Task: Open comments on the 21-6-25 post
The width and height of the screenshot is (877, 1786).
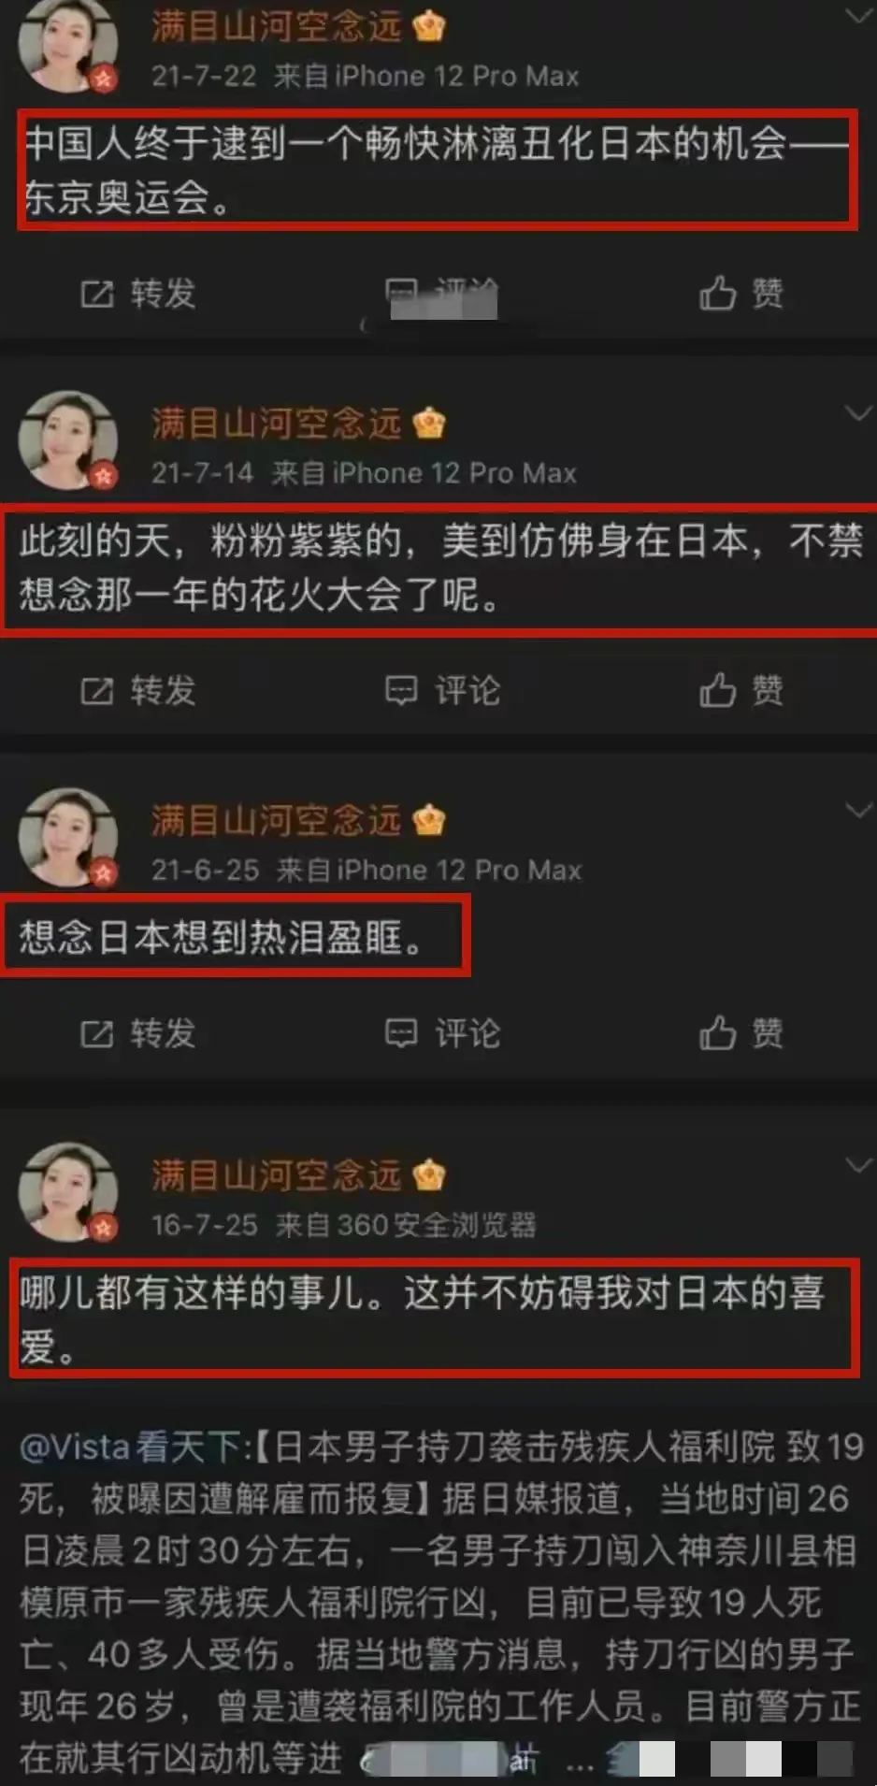Action: [x=442, y=1033]
